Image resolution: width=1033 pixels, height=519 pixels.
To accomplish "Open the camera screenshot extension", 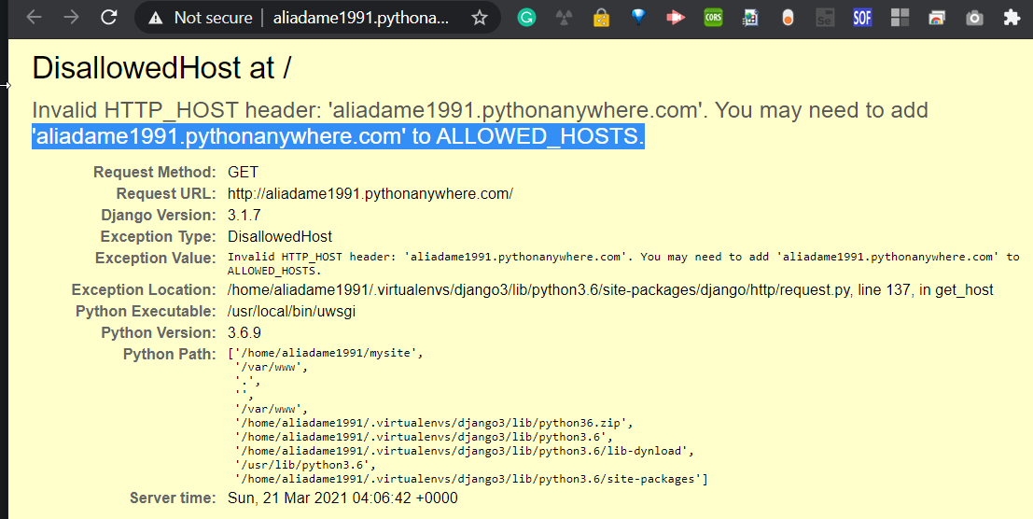I will click(974, 18).
